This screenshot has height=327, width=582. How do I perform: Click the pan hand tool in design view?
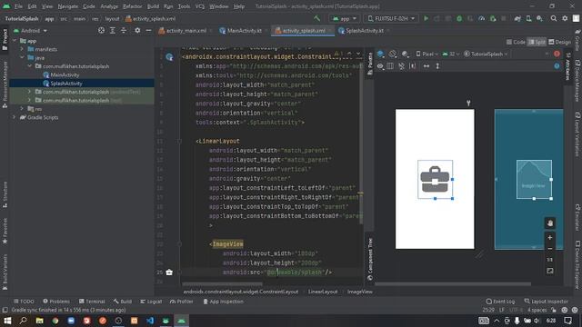coord(550,223)
